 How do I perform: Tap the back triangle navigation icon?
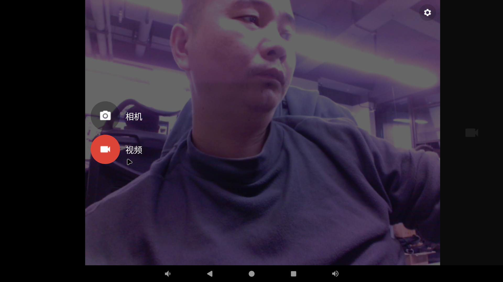point(210,274)
